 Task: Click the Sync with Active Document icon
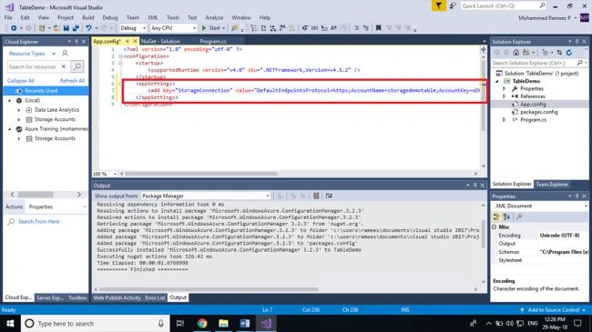click(559, 53)
